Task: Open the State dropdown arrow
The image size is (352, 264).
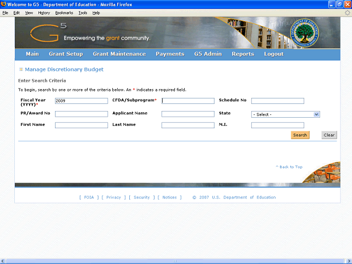Action: point(316,114)
